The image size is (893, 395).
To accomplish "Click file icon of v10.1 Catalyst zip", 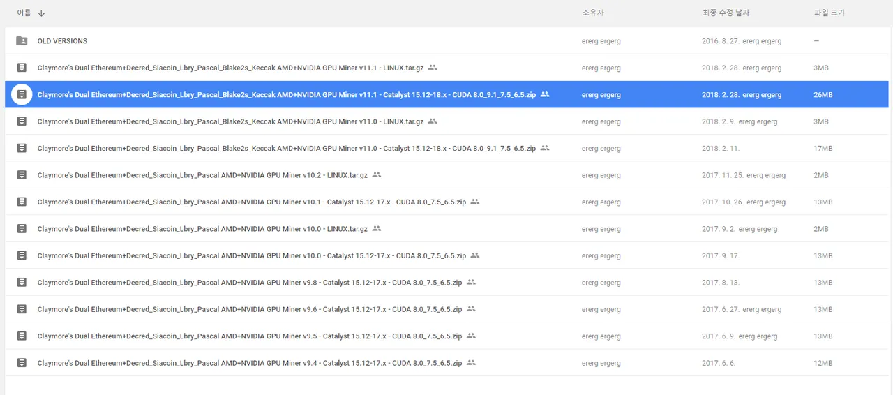I will 22,202.
